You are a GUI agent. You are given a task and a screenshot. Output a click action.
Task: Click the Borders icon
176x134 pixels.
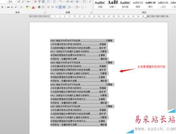pyautogui.click(x=83, y=7)
